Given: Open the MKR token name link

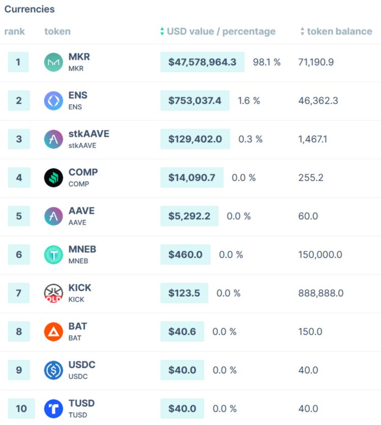Looking at the screenshot, I should coord(79,57).
